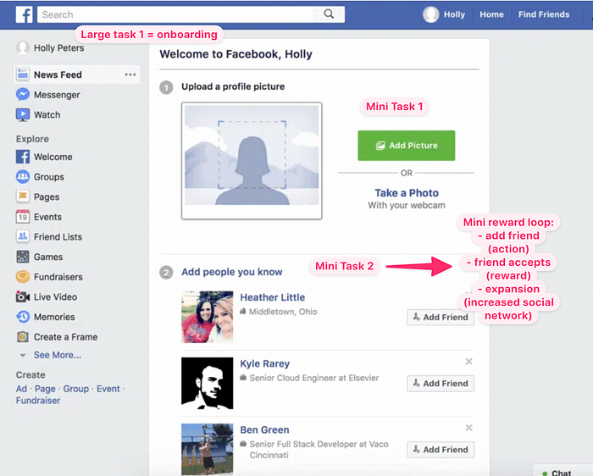Image resolution: width=593 pixels, height=476 pixels.
Task: Open News Feed in sidebar
Action: [77, 75]
